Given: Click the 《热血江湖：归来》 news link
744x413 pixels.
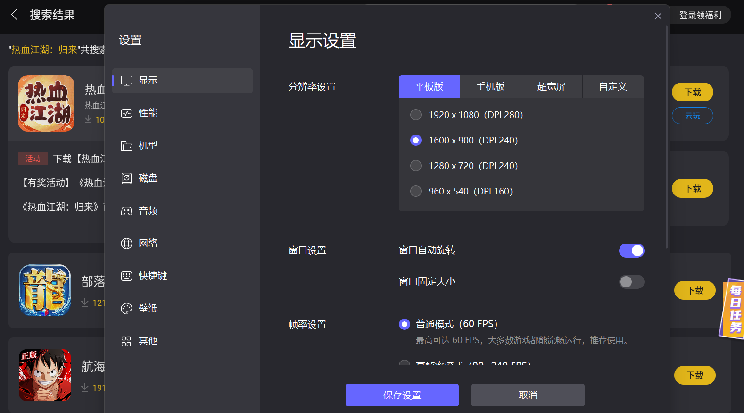Looking at the screenshot, I should [x=62, y=207].
